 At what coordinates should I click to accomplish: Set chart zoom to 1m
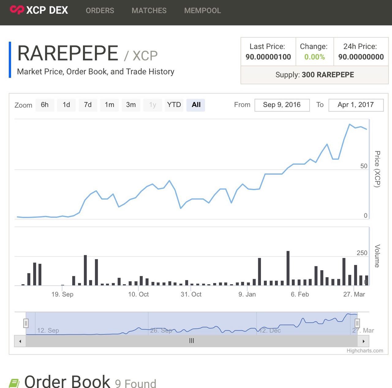point(109,105)
